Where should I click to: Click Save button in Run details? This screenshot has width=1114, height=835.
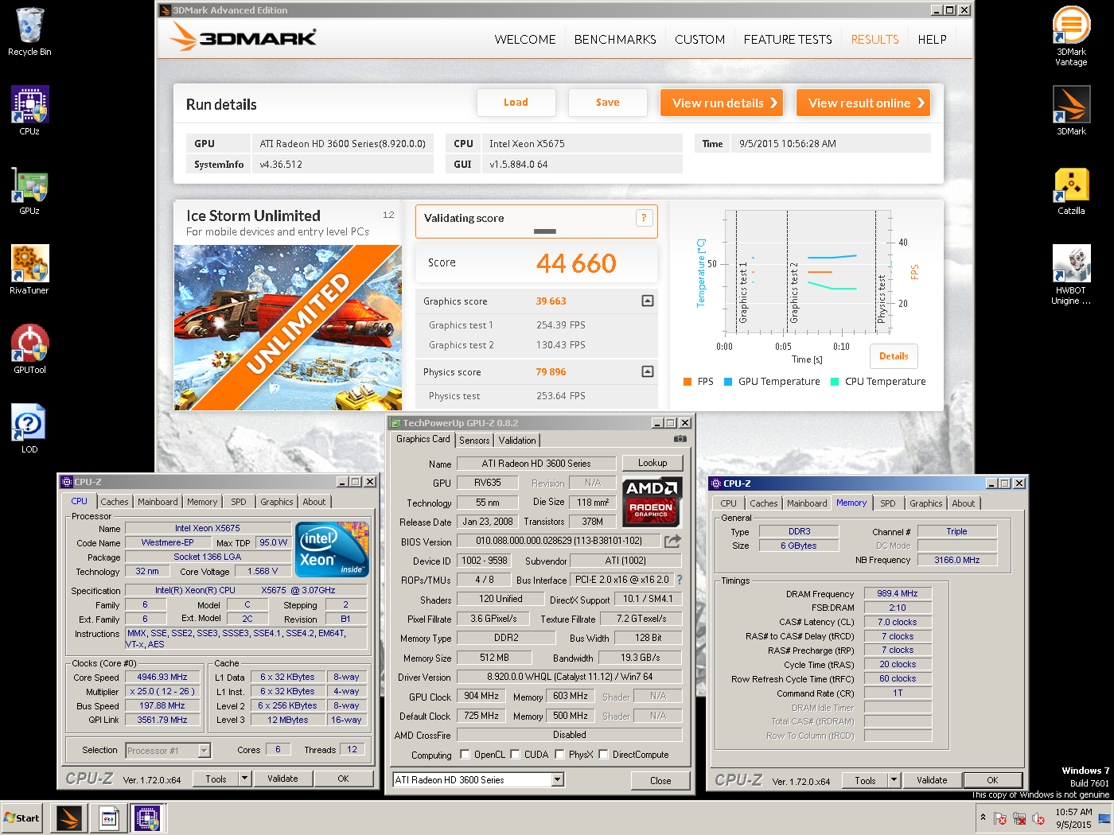click(607, 102)
